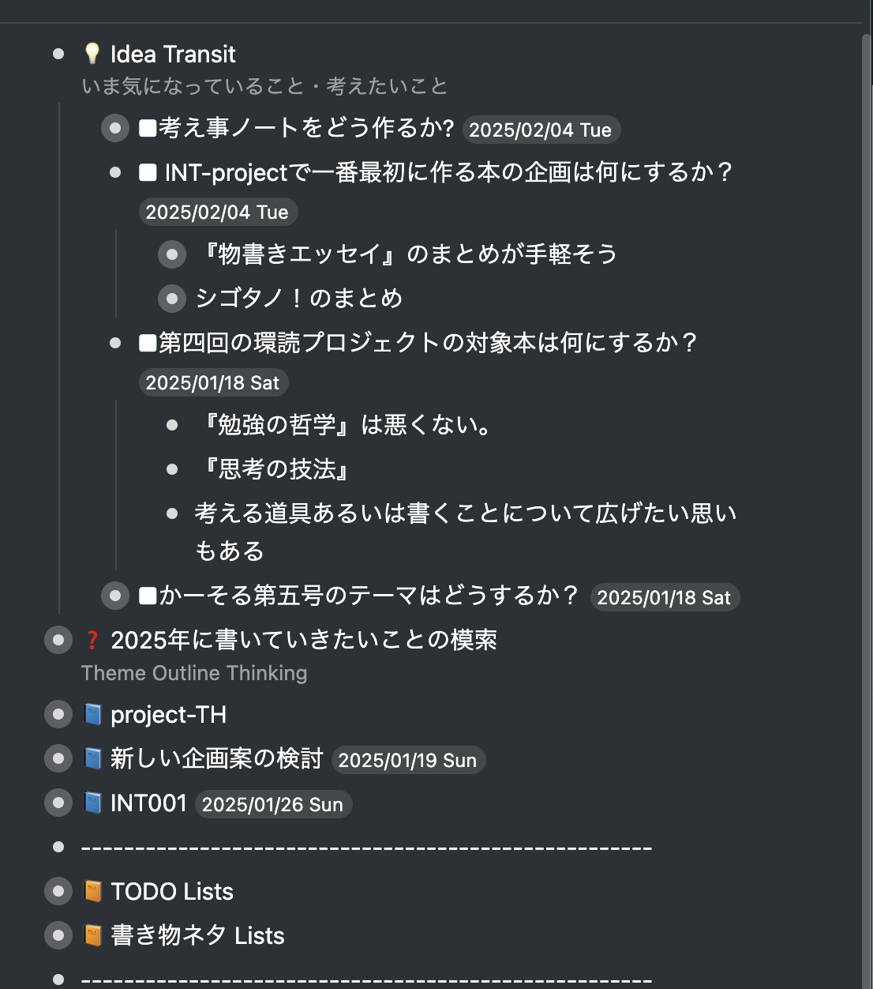Click the orange book icon next to 書き物ネタ Lists

click(92, 934)
